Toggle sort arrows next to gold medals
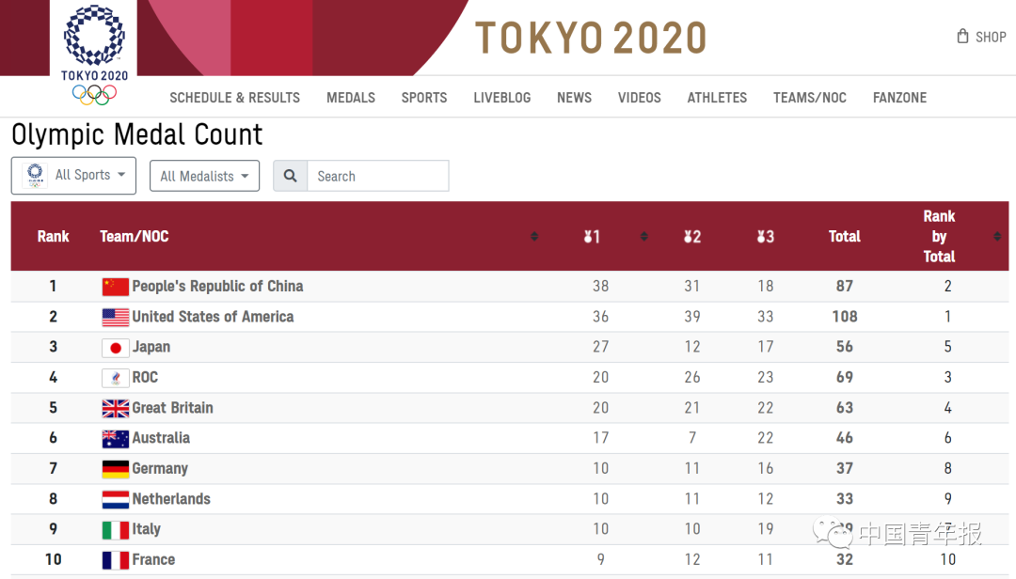Viewport: 1016px width, 579px height. tap(644, 237)
